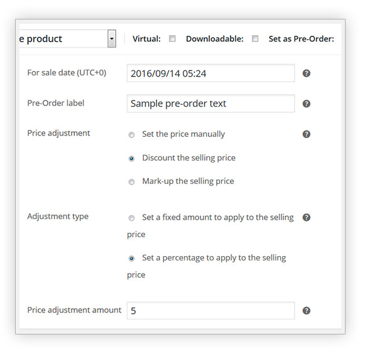Viewport: 377px width, 354px height.
Task: Click the Downloadable label text
Action: click(215, 39)
